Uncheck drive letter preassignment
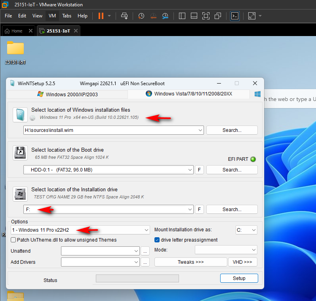 [x=157, y=240]
